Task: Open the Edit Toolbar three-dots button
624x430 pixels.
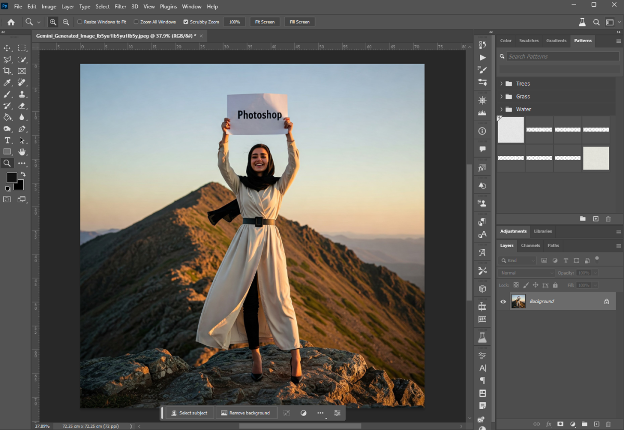Action: point(22,163)
